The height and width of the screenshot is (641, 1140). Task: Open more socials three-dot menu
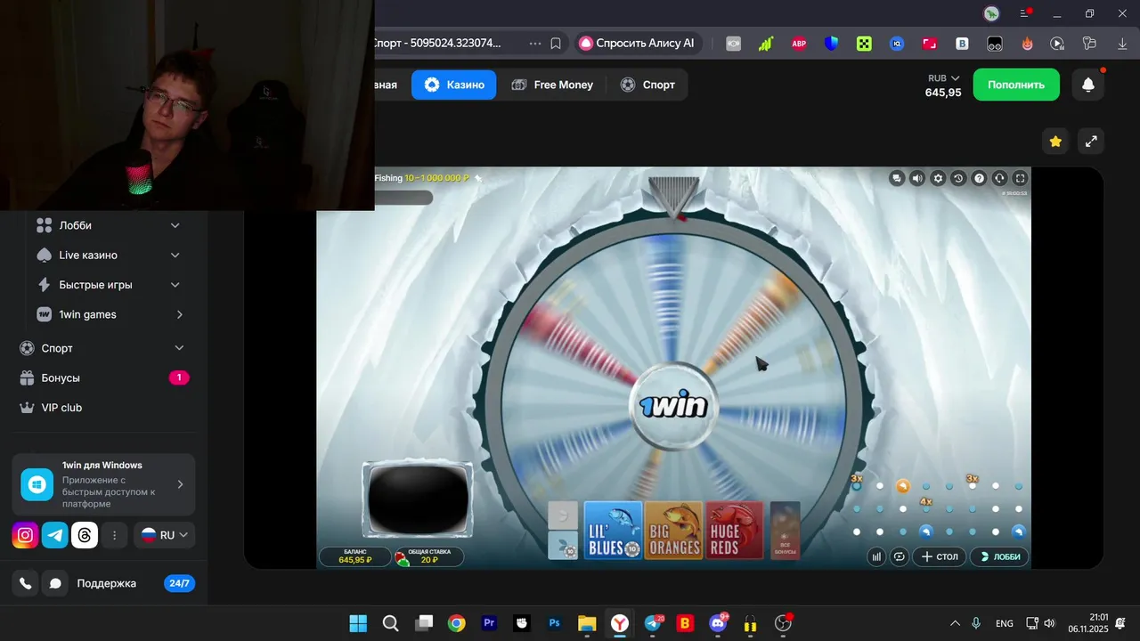tap(114, 535)
